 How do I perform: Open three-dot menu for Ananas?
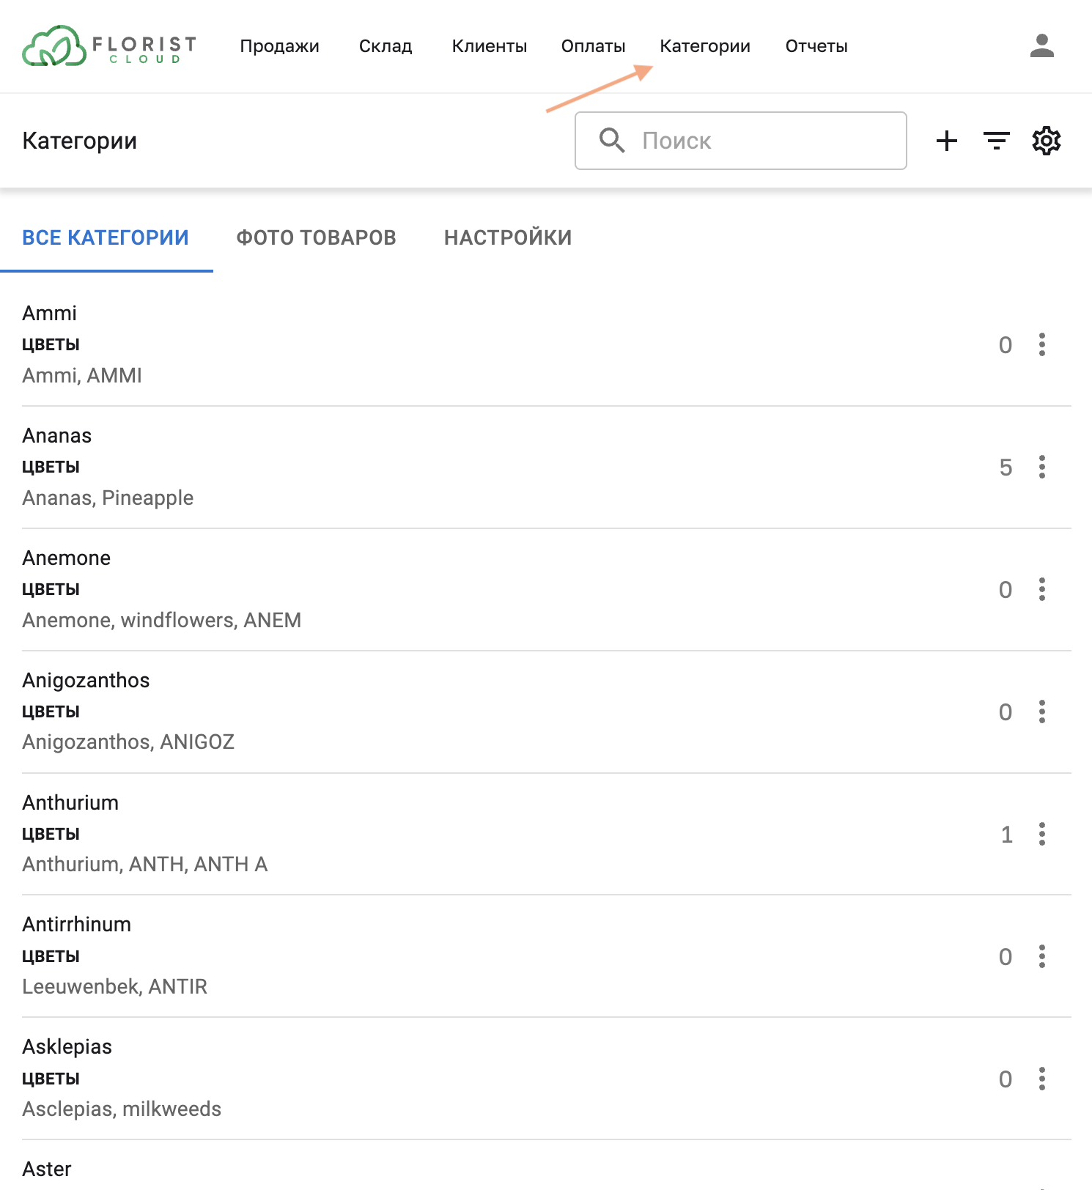[x=1041, y=467]
